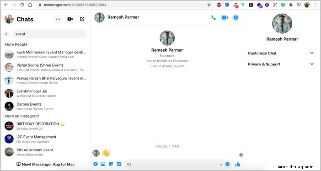This screenshot has height=171, width=321.
Task: Click the Grammarly extension icon
Action: pos(283,5)
